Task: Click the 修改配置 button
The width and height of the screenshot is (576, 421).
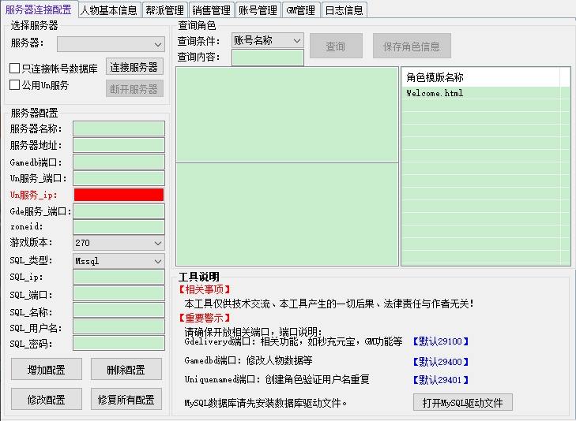Action: click(x=47, y=399)
